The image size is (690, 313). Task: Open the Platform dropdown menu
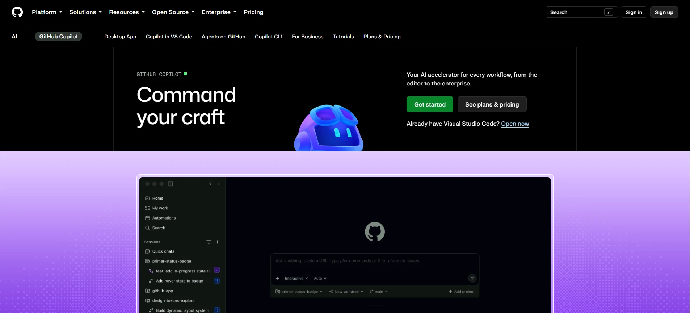coord(47,12)
